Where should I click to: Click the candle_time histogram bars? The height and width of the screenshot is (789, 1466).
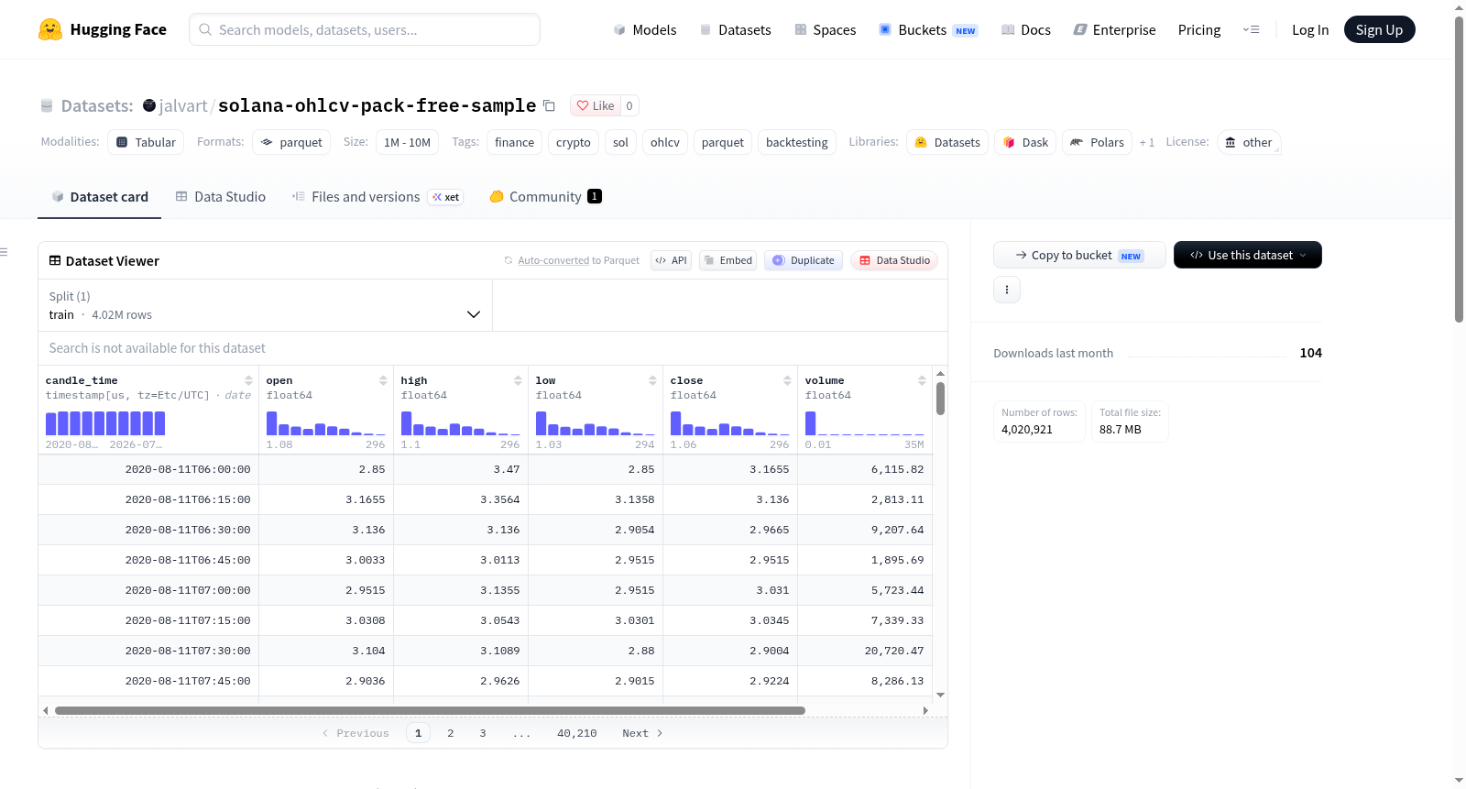pyautogui.click(x=105, y=423)
